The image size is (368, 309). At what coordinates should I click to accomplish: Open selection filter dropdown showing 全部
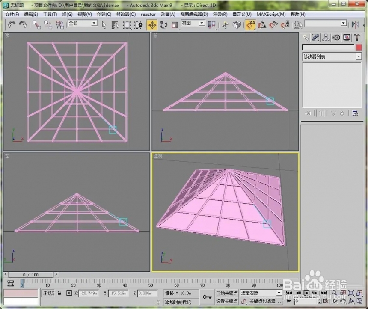[83, 23]
